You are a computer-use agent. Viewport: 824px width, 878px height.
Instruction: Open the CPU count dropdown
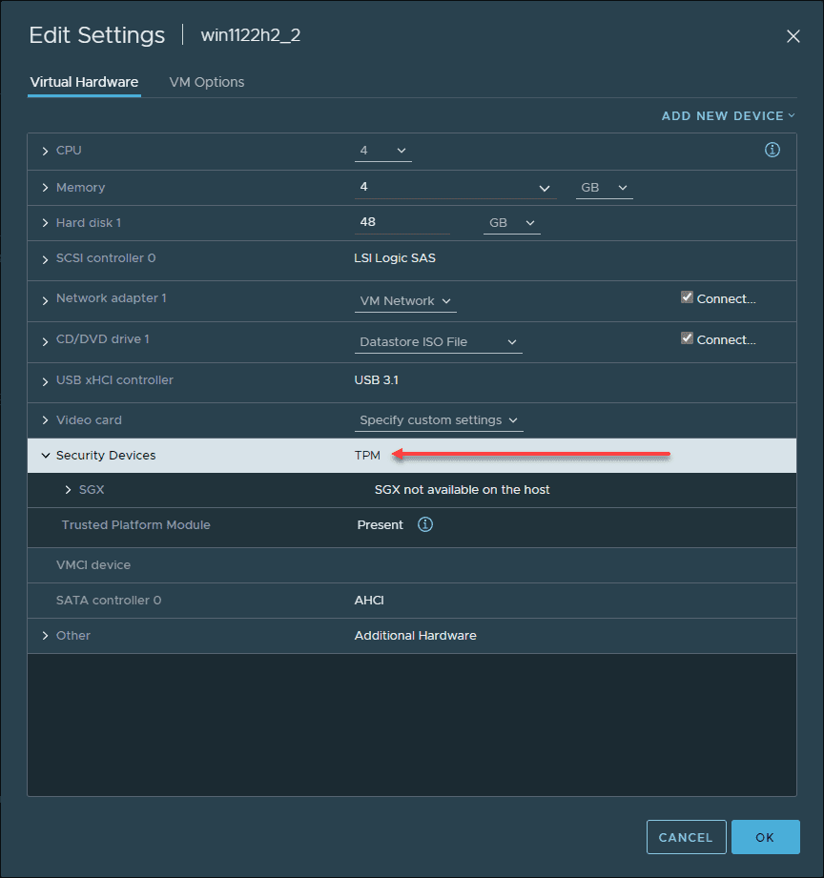pyautogui.click(x=383, y=151)
